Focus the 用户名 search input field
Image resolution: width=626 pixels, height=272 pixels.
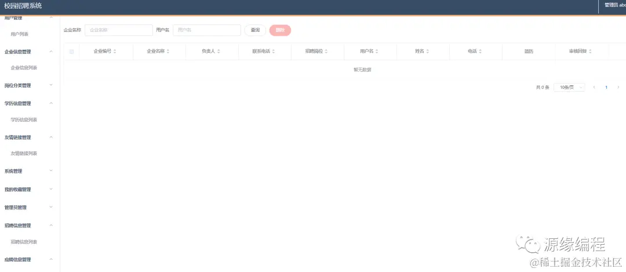[x=207, y=30]
